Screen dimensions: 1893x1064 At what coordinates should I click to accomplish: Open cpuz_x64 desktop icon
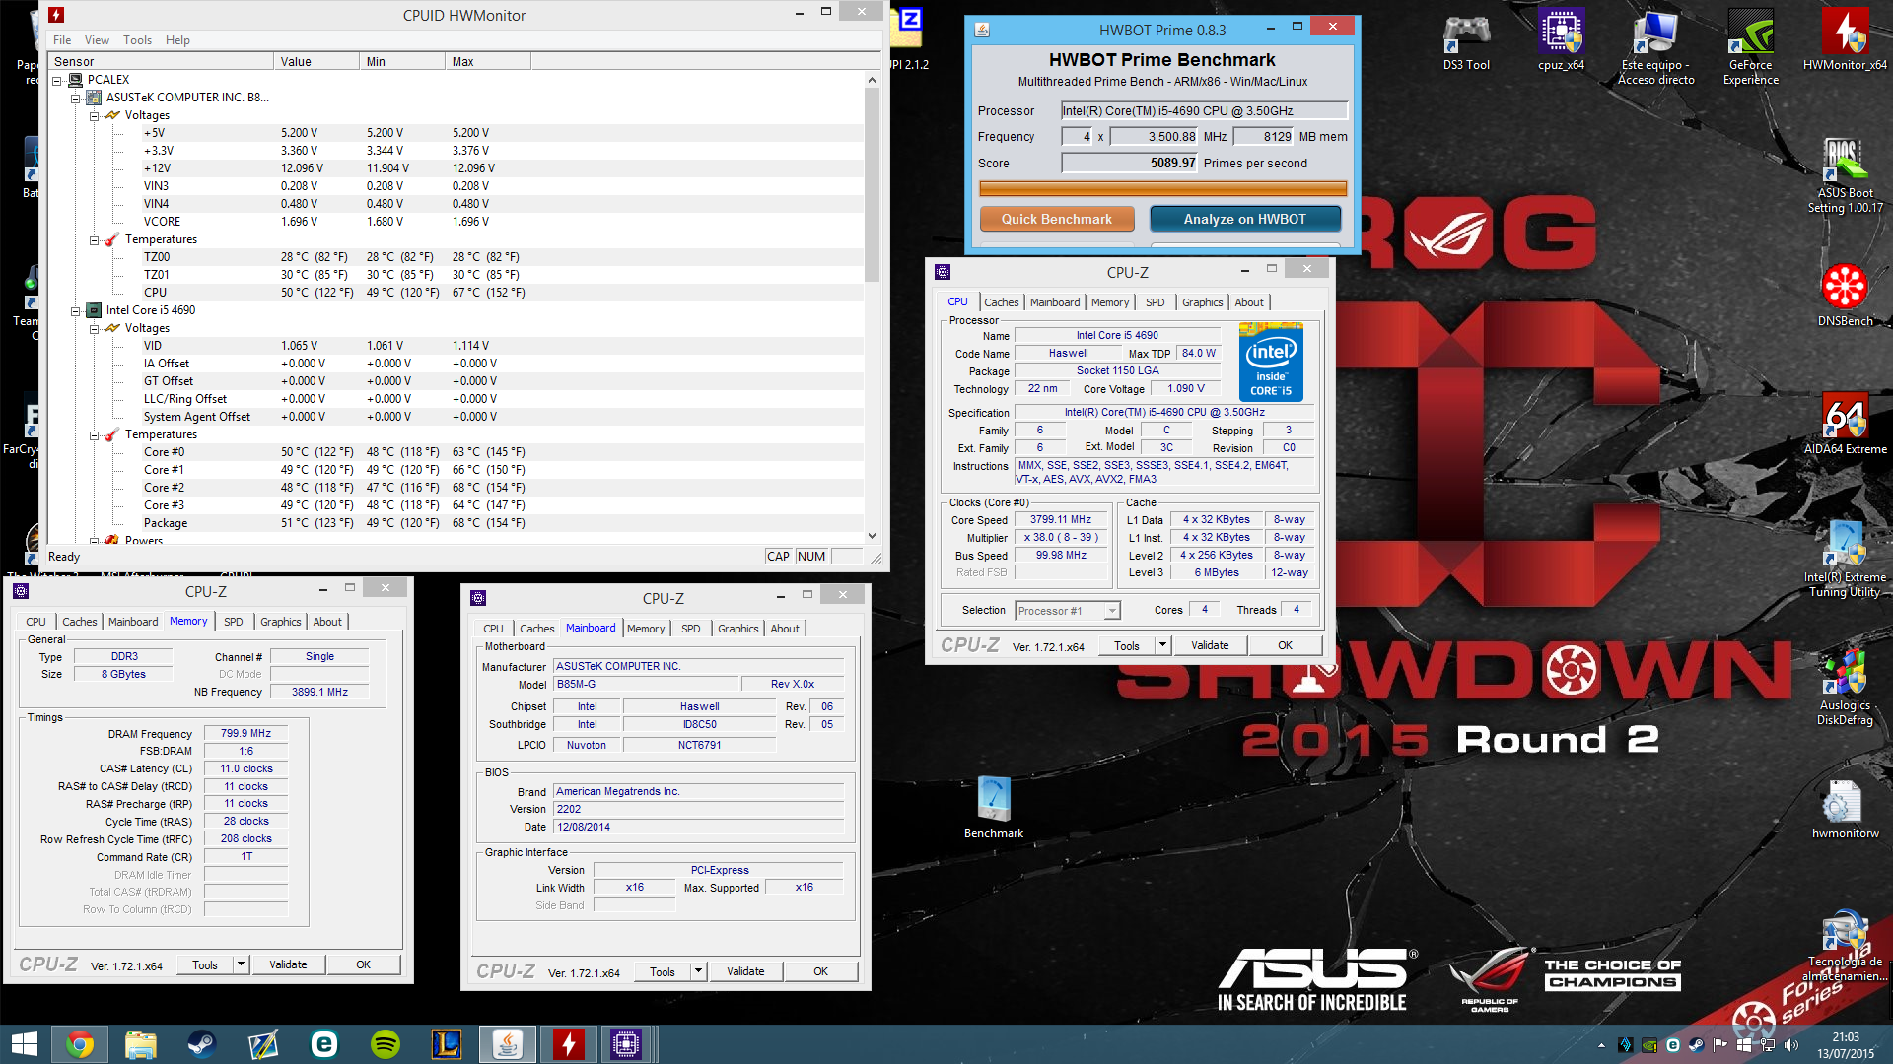tap(1561, 41)
